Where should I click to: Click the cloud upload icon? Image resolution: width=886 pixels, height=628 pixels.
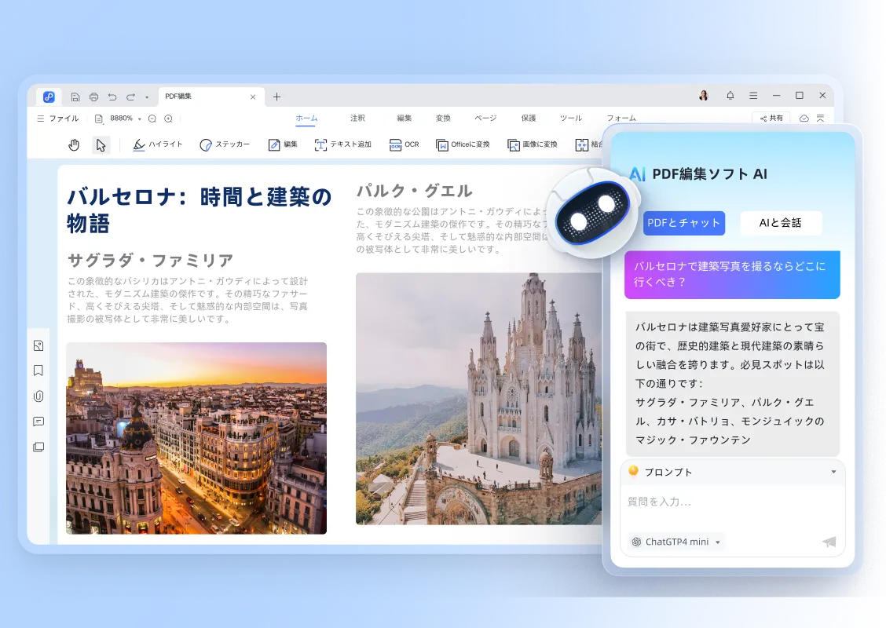(x=804, y=118)
